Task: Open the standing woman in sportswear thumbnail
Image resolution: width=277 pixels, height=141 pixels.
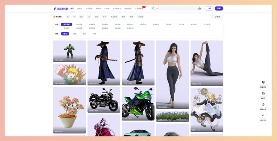Action: 172,75
